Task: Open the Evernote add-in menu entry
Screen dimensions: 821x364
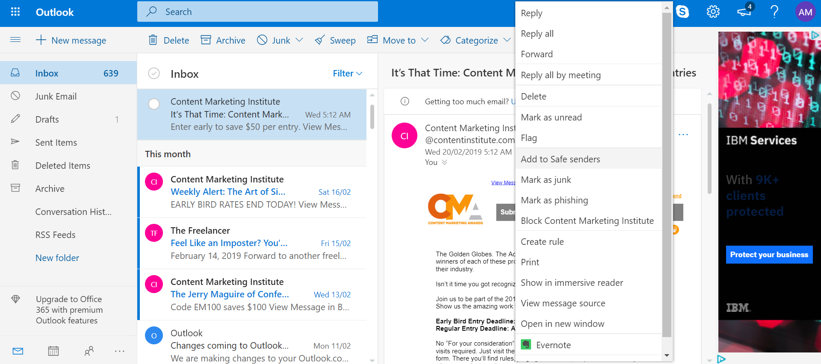Action: [x=588, y=345]
